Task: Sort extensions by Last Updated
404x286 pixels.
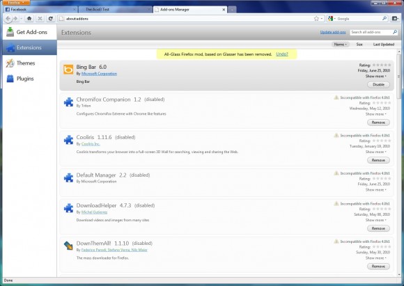Action: coord(384,45)
